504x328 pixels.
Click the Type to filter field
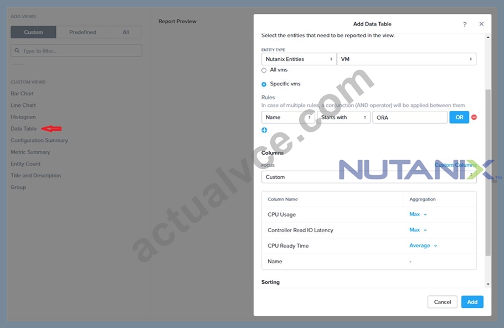(76, 51)
